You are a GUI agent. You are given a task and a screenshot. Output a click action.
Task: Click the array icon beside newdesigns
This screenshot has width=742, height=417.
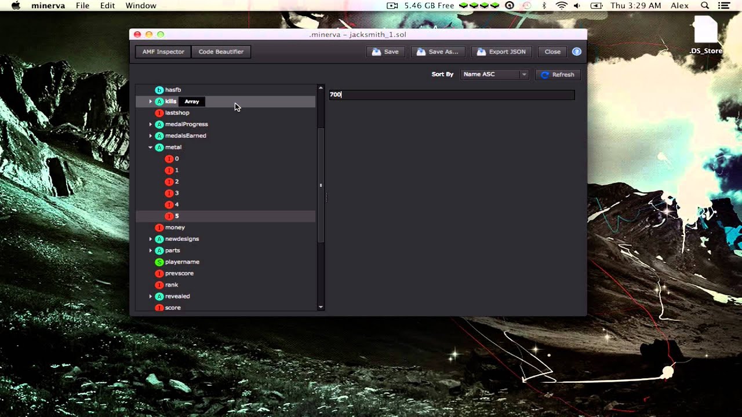tap(159, 239)
